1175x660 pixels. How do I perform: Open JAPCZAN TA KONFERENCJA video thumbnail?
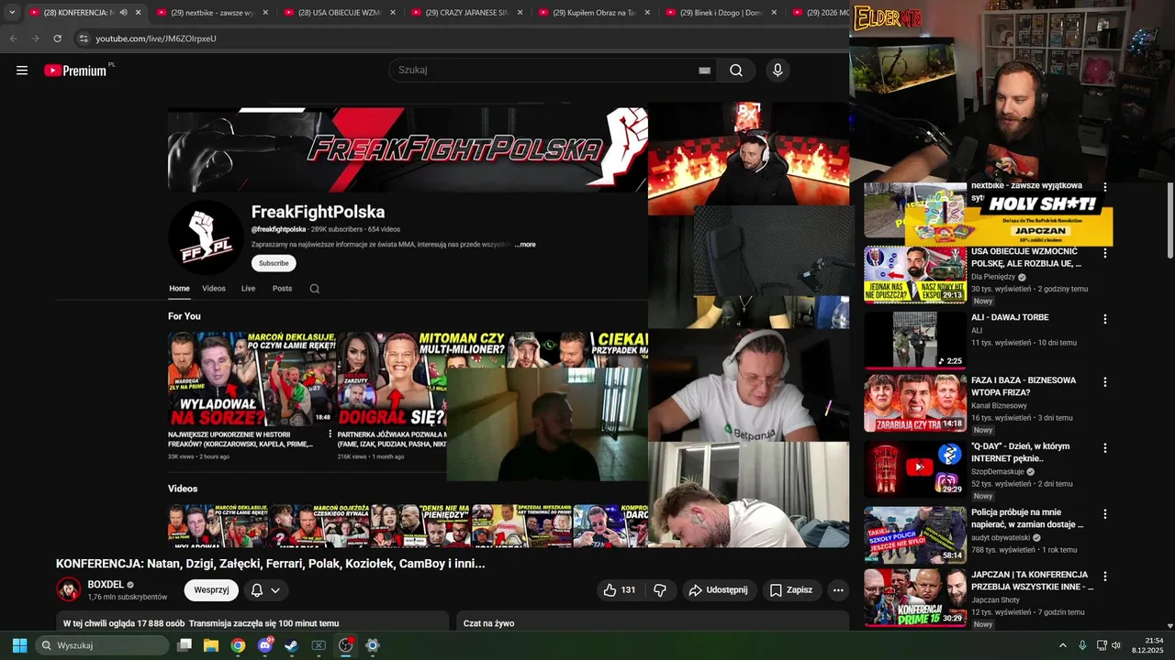pyautogui.click(x=915, y=598)
